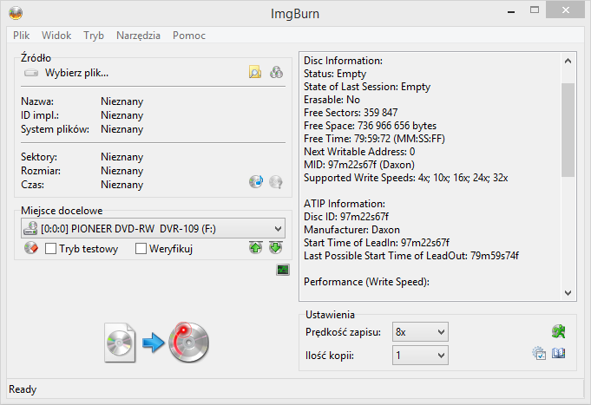Click the greyed disc icon next to Czas

(x=276, y=181)
